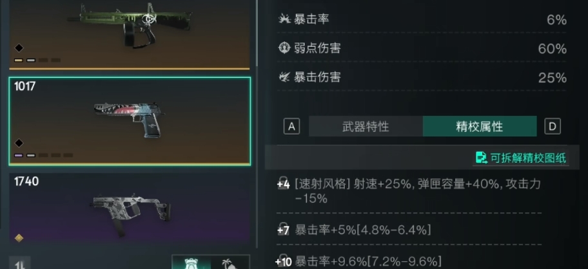Click the A key previous-tab button

(292, 127)
